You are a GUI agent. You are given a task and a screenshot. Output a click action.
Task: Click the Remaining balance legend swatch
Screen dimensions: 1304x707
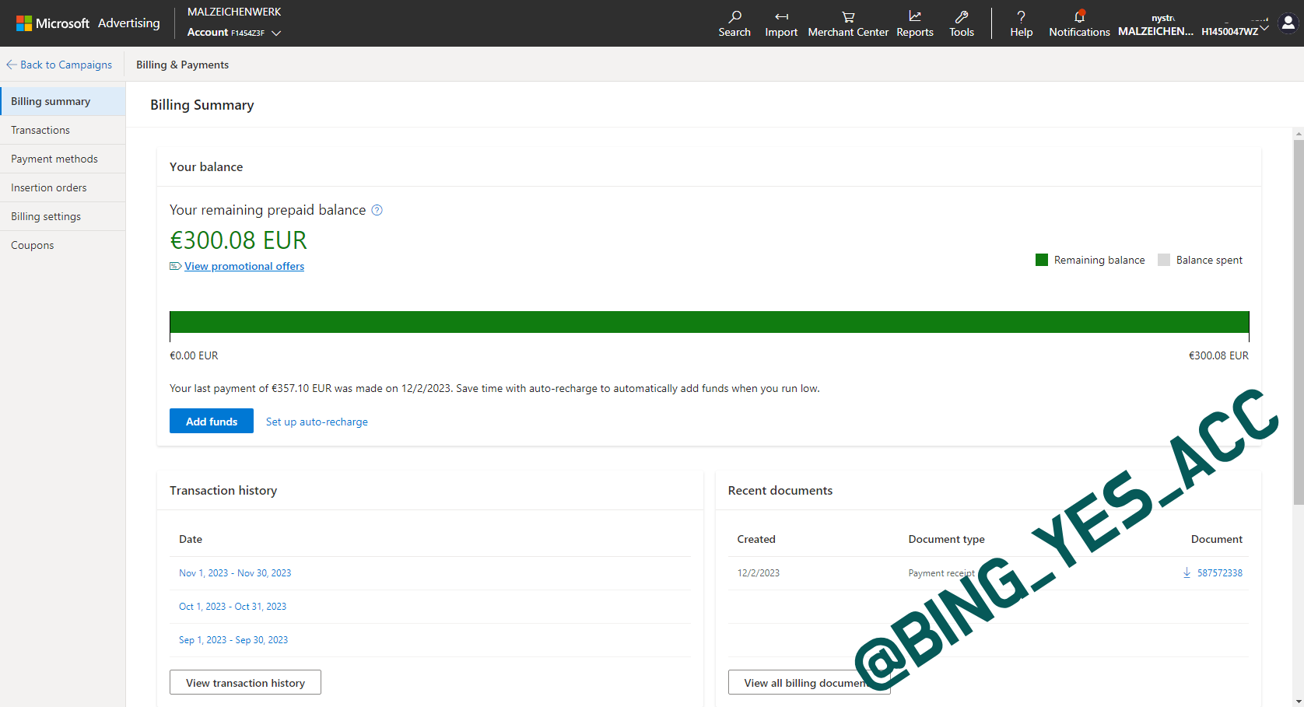pyautogui.click(x=1042, y=260)
